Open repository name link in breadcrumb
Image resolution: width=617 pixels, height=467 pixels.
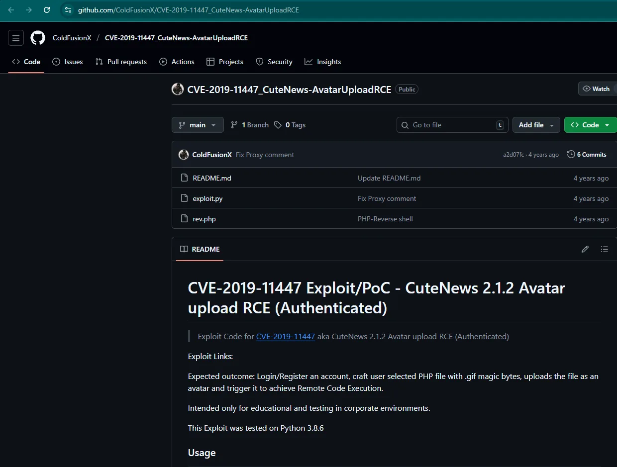click(176, 38)
